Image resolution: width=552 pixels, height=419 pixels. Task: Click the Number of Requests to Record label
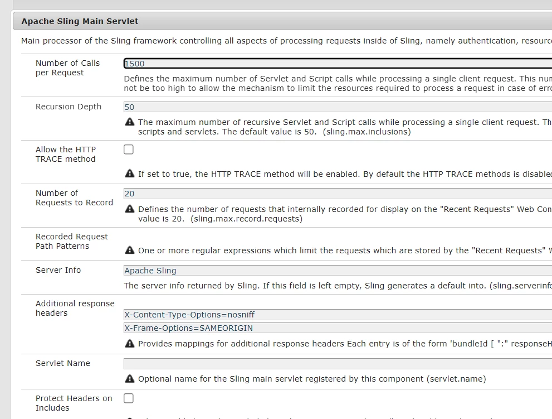point(74,198)
